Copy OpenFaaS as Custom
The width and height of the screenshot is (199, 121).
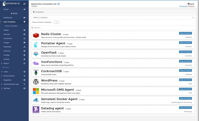185,52
